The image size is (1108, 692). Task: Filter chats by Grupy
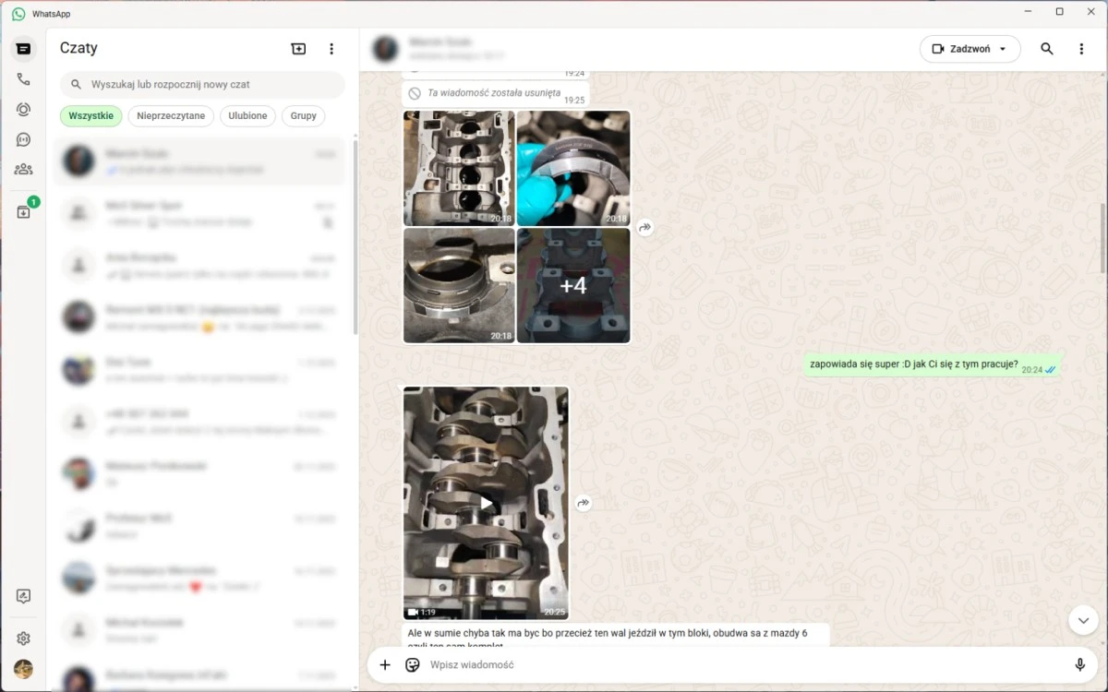pos(303,116)
